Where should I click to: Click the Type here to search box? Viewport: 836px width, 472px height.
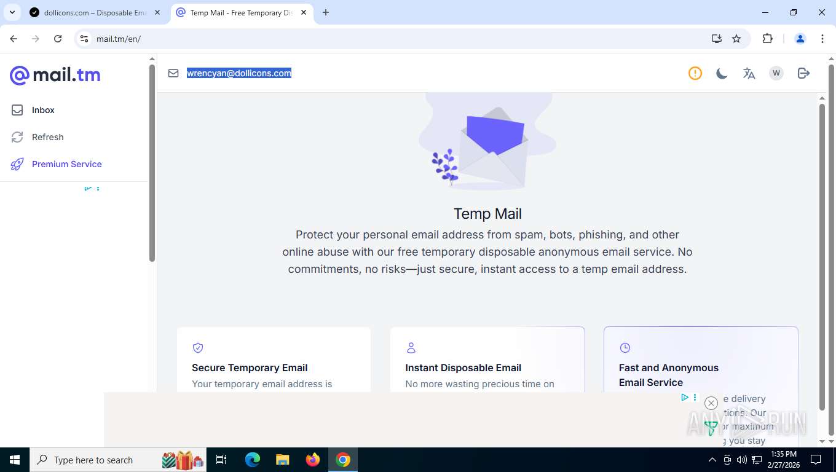tap(117, 460)
